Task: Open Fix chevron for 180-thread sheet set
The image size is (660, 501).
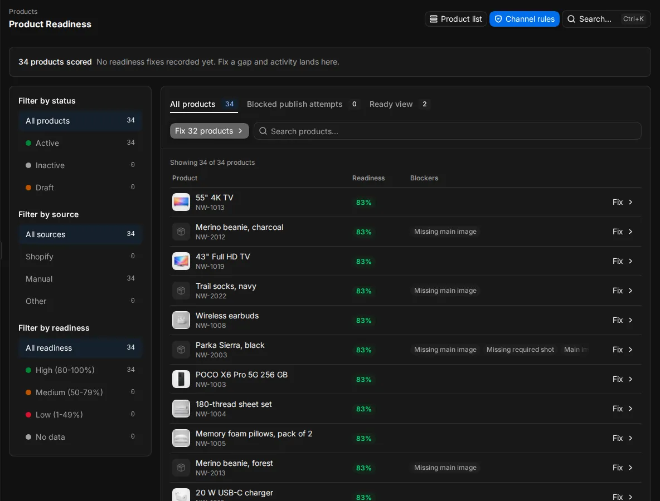Action: point(630,409)
